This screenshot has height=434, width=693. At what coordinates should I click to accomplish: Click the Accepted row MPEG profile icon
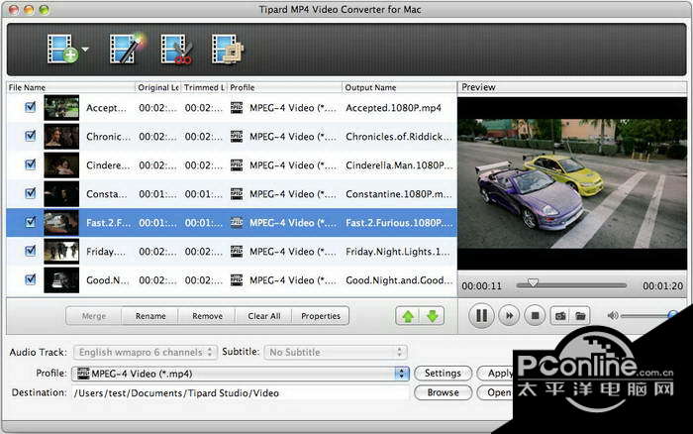pyautogui.click(x=237, y=107)
